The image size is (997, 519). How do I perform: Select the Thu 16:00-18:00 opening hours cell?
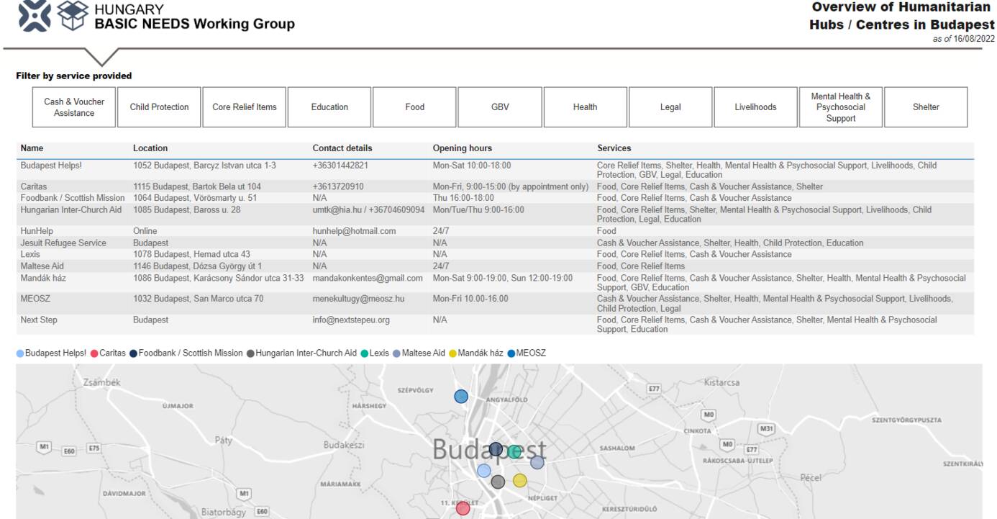click(463, 197)
